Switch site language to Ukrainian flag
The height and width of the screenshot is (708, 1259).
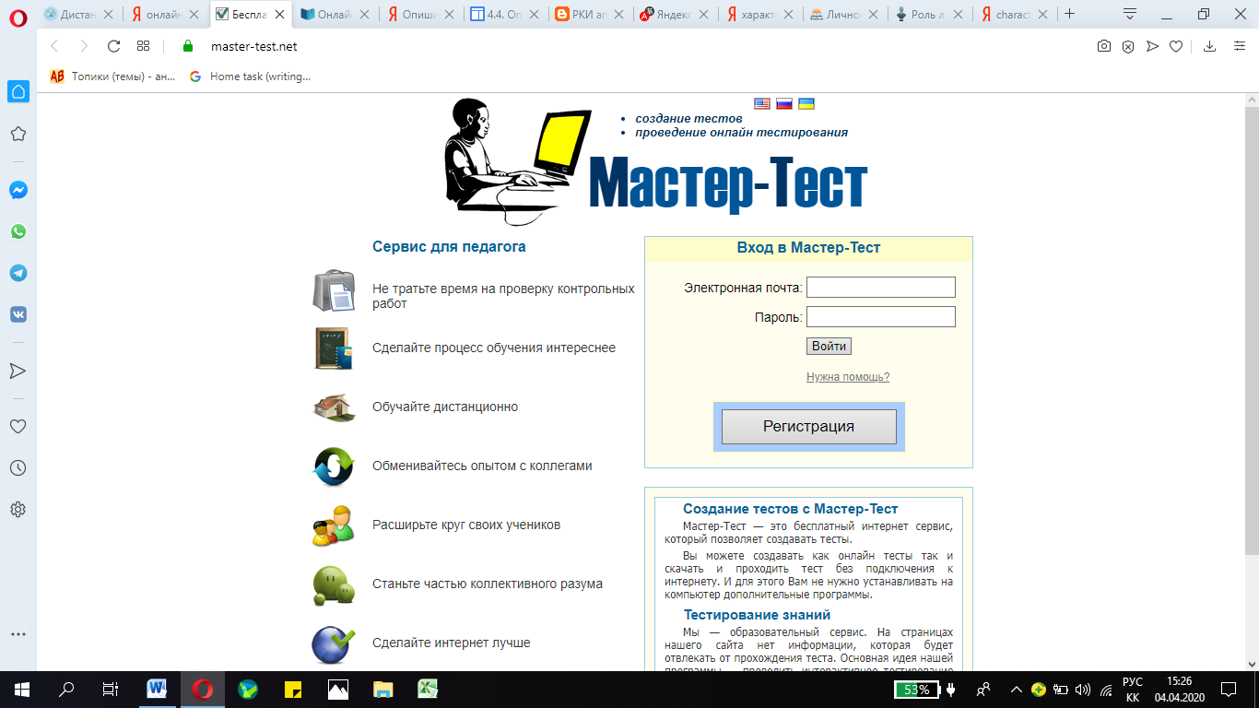point(806,104)
